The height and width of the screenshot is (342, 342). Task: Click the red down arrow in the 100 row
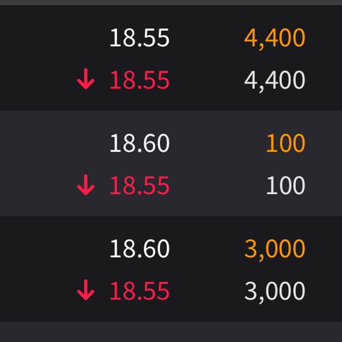click(x=85, y=186)
